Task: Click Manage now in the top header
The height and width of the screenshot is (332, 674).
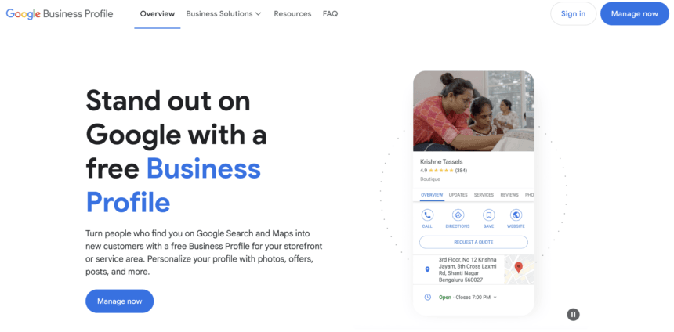Action: pos(635,14)
